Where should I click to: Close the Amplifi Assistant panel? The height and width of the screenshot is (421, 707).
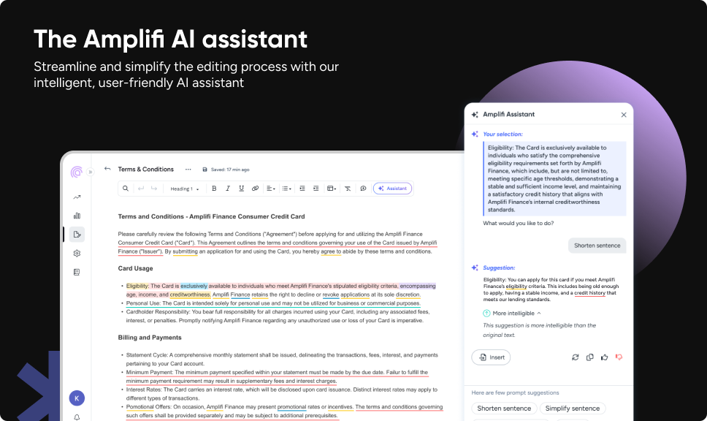point(624,115)
